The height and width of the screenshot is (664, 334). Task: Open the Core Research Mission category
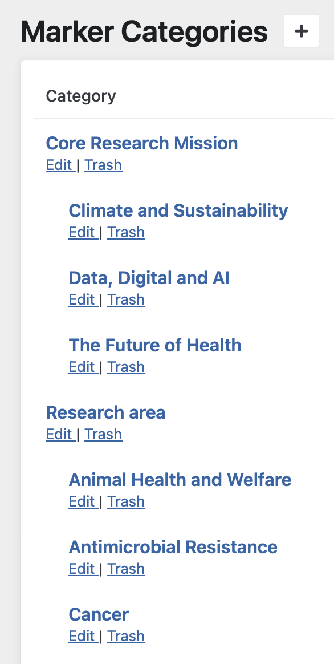point(142,143)
